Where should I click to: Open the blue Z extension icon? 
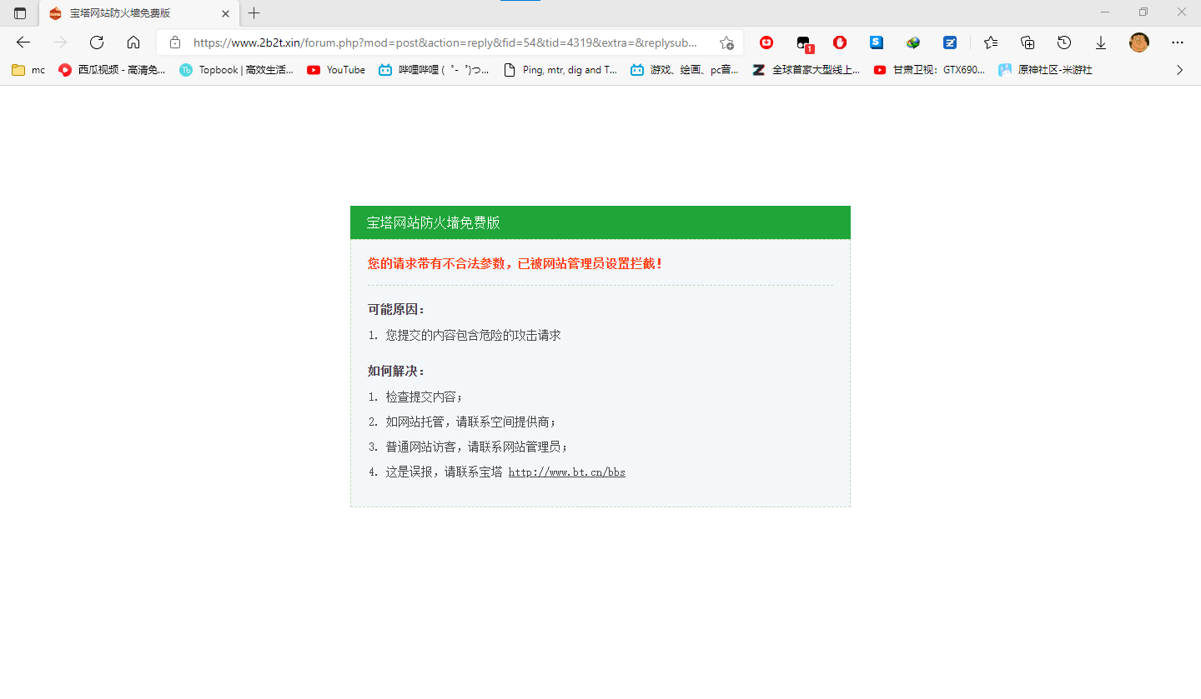(x=949, y=42)
